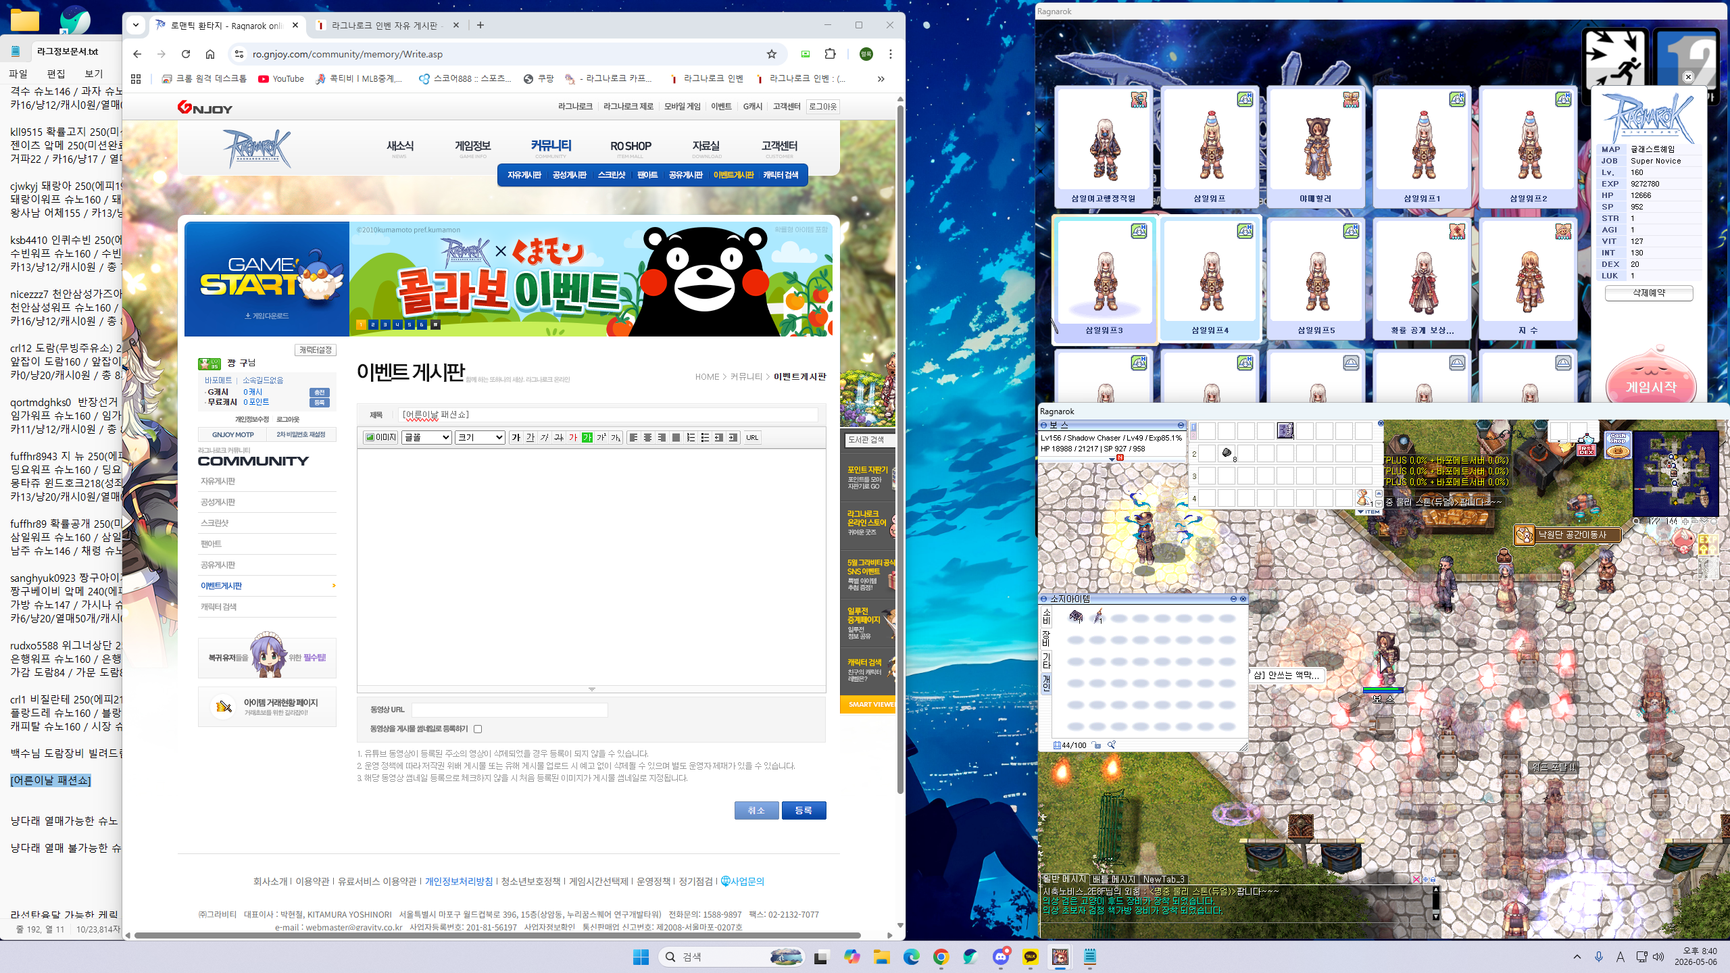The width and height of the screenshot is (1730, 973).
Task: Center-align text in the editor toolbar
Action: click(647, 437)
